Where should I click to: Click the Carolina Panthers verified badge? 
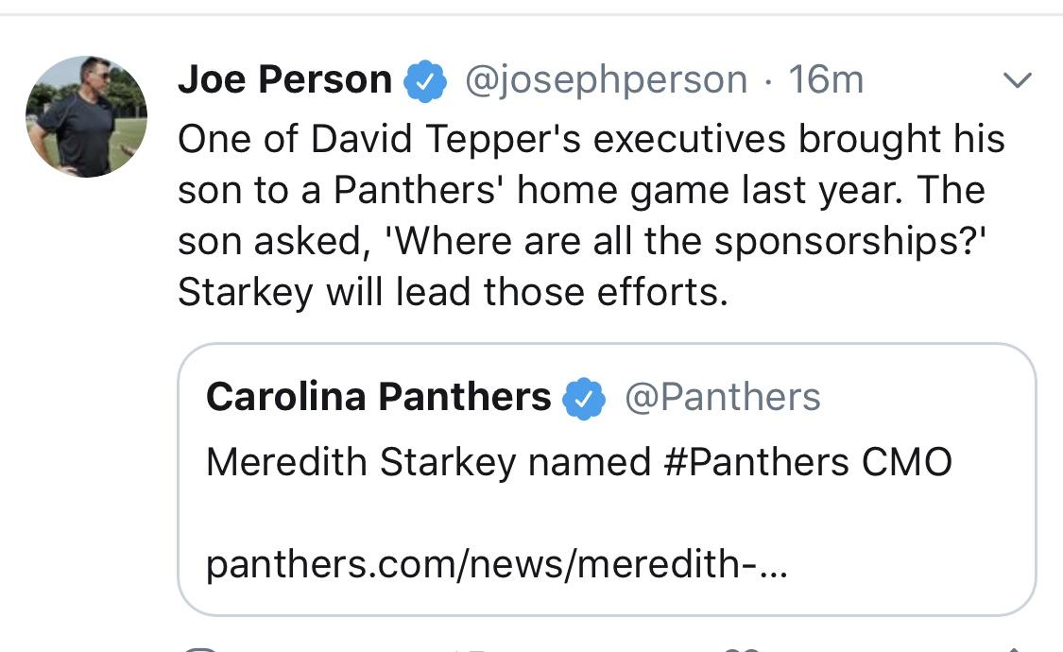pyautogui.click(x=584, y=399)
